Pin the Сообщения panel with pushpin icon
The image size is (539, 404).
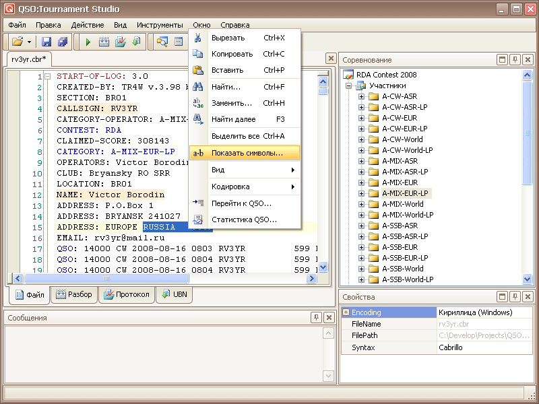[316, 317]
